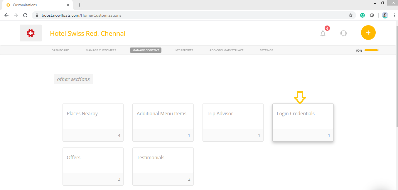Open the Chrome profile avatar
The height and width of the screenshot is (190, 398).
pos(385,15)
